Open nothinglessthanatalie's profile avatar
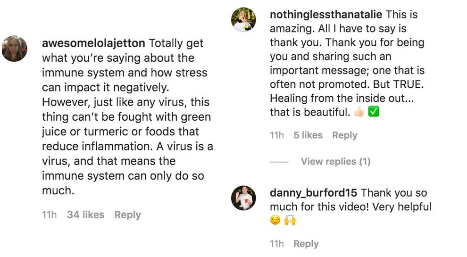Viewport: 467px width, 257px height. coord(243,19)
